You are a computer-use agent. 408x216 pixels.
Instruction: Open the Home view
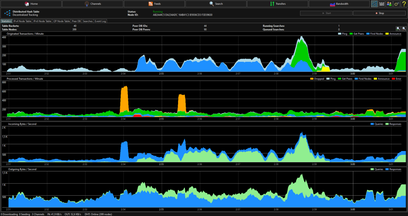pyautogui.click(x=31, y=4)
